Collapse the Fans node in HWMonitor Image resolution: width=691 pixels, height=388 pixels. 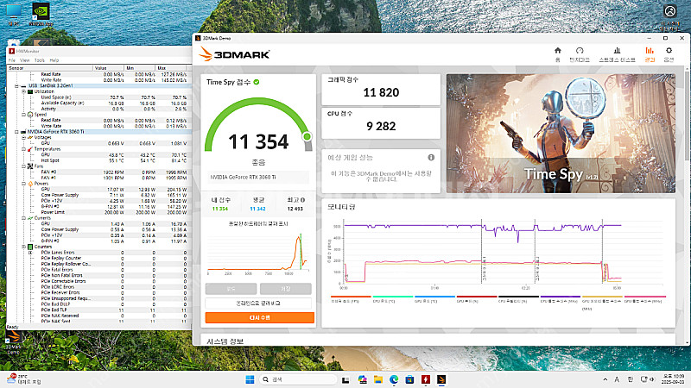(24, 166)
